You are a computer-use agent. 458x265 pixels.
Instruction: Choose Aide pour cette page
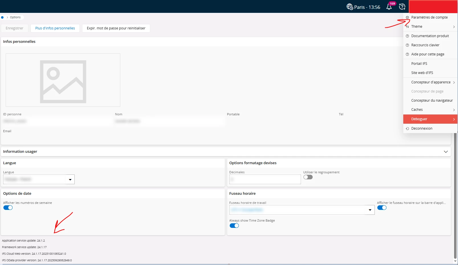point(430,54)
